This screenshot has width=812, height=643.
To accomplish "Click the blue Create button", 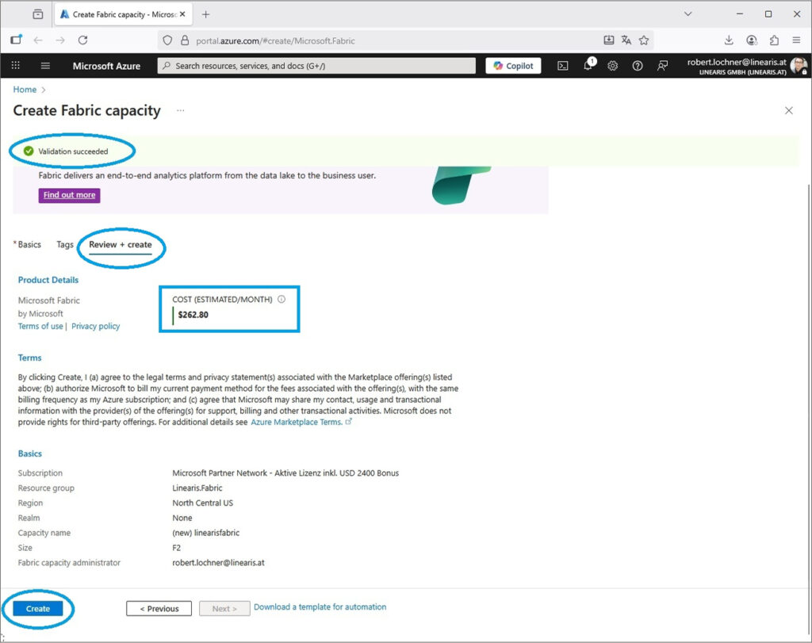I will point(38,608).
